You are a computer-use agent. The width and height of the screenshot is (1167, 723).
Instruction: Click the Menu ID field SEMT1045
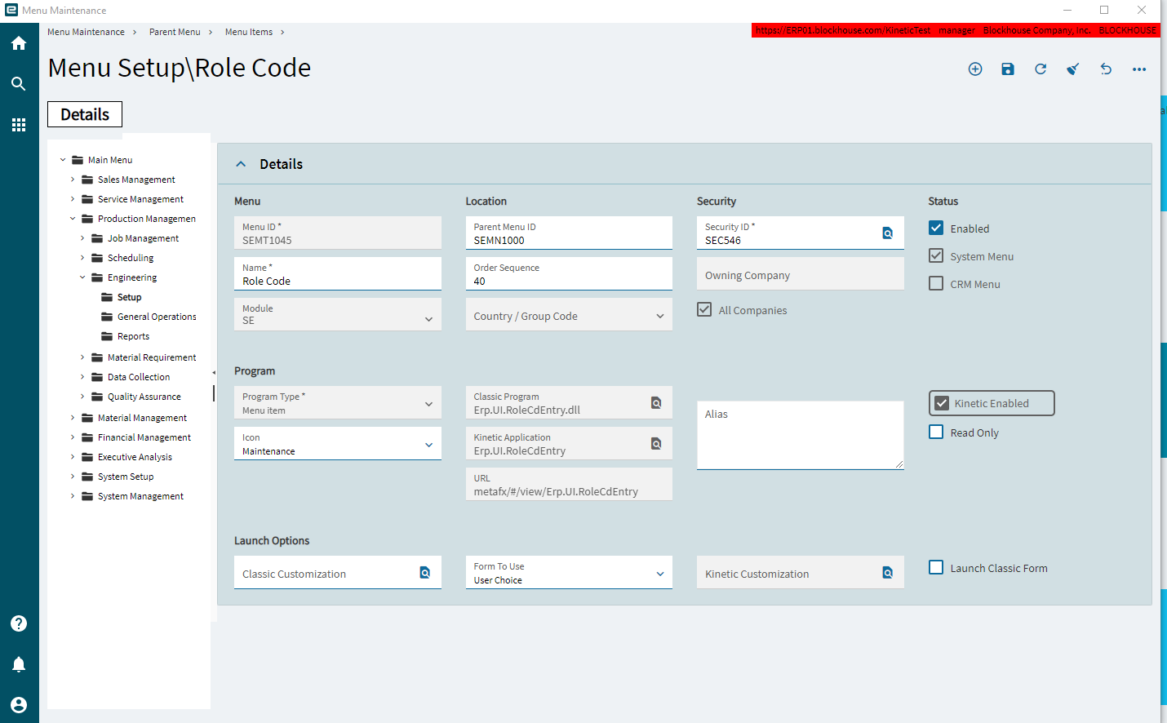click(x=338, y=233)
